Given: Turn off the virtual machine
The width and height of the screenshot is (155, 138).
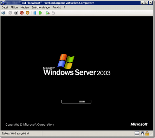Looking at the screenshot, I should 16,13.
